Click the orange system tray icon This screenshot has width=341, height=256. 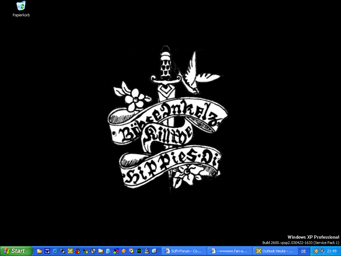point(316,251)
